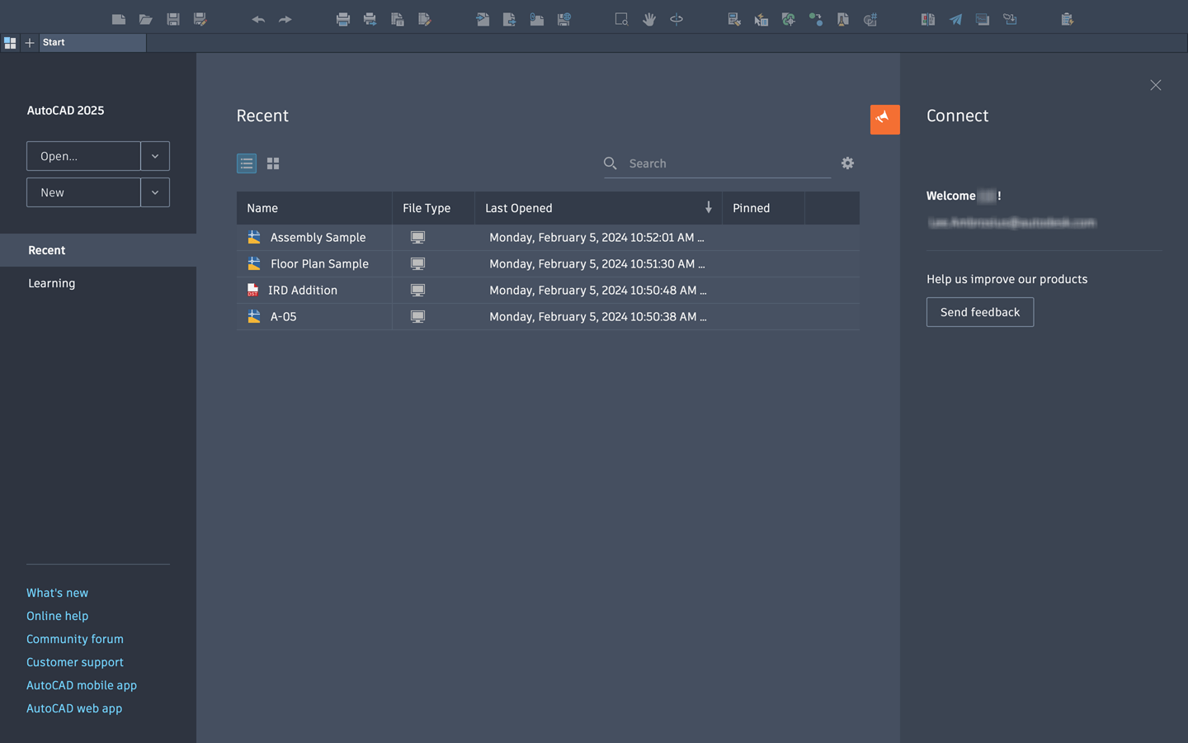The image size is (1188, 743).
Task: Click the Count hash-symbol icon
Action: (870, 19)
